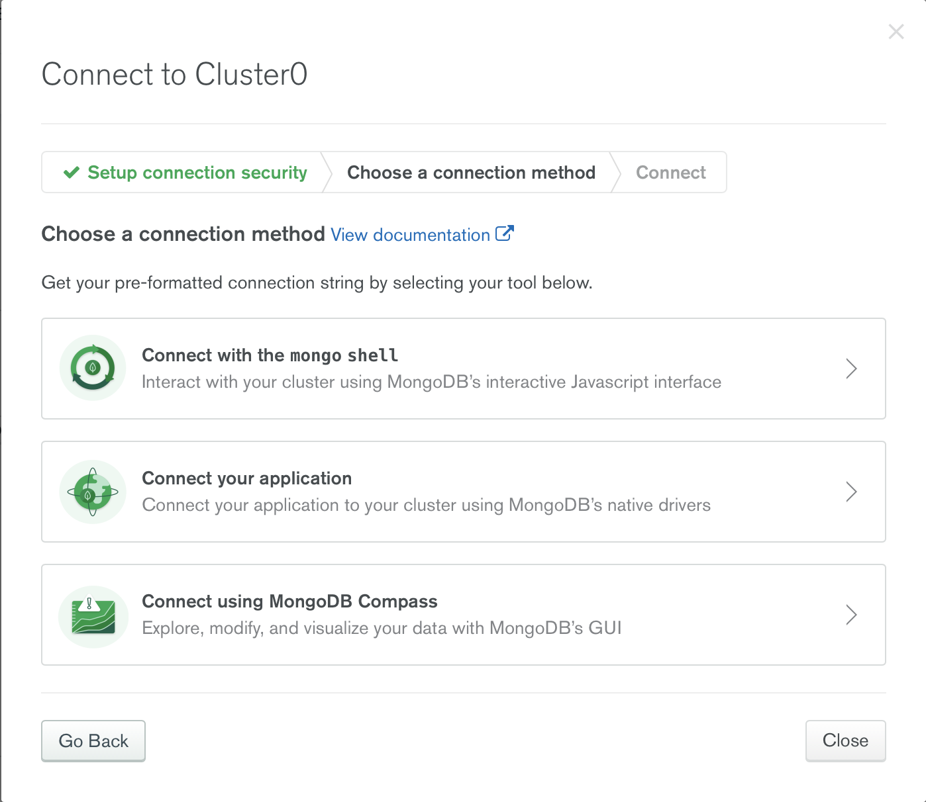Select the Connect step tab
926x802 pixels.
pyautogui.click(x=671, y=173)
